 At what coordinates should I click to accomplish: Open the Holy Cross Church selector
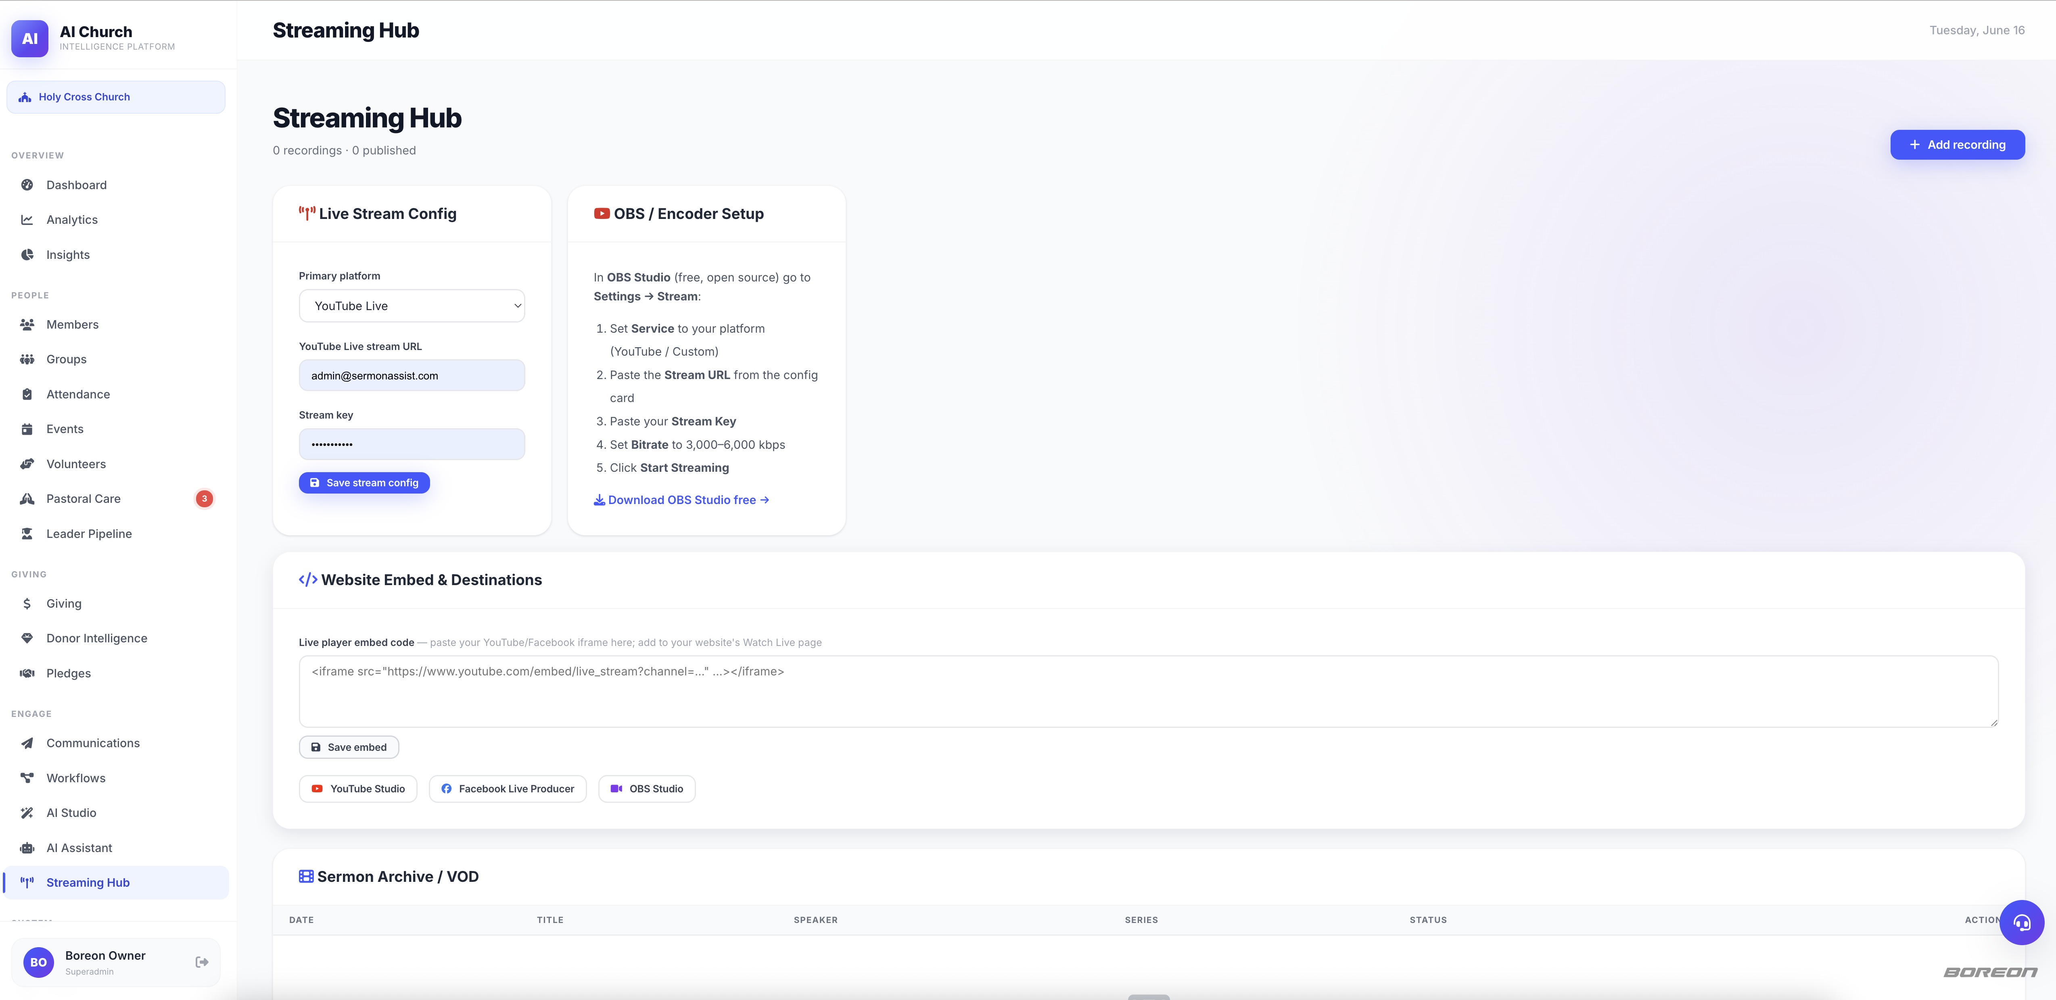(116, 96)
